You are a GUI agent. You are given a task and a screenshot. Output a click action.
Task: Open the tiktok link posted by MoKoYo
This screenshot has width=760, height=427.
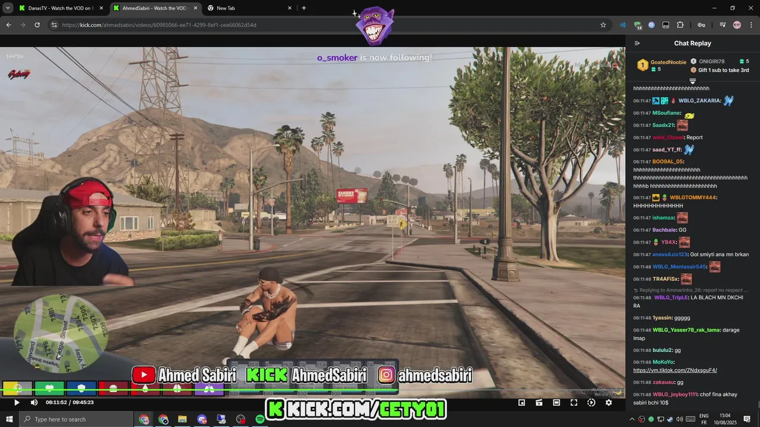[675, 370]
